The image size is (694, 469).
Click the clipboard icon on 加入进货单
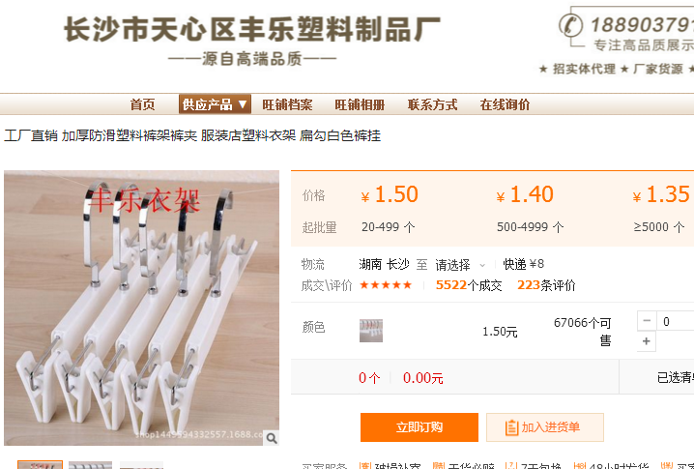tap(511, 427)
